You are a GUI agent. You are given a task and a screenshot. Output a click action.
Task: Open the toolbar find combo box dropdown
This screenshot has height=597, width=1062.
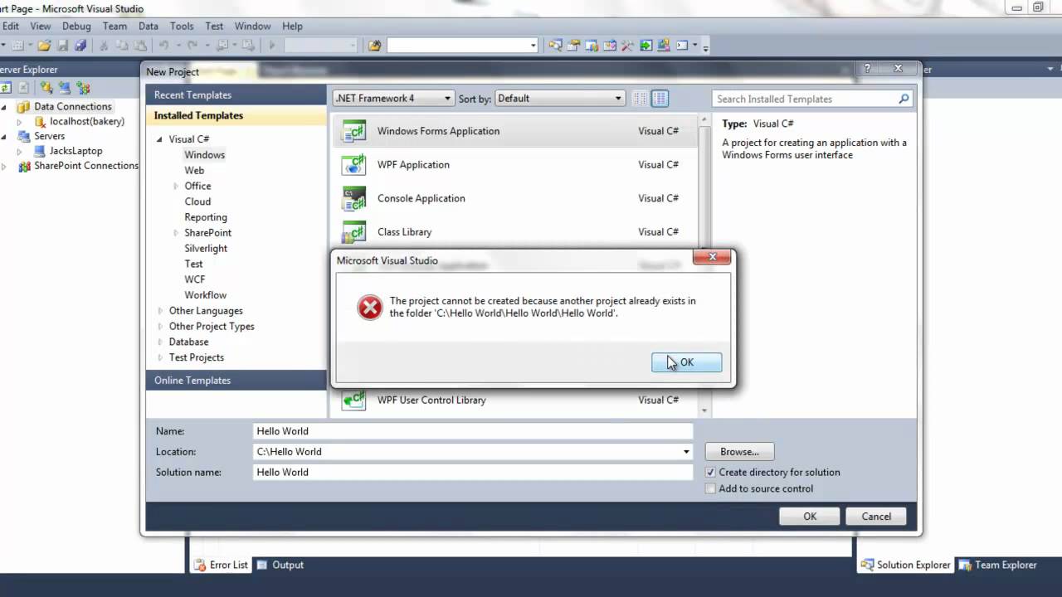533,46
